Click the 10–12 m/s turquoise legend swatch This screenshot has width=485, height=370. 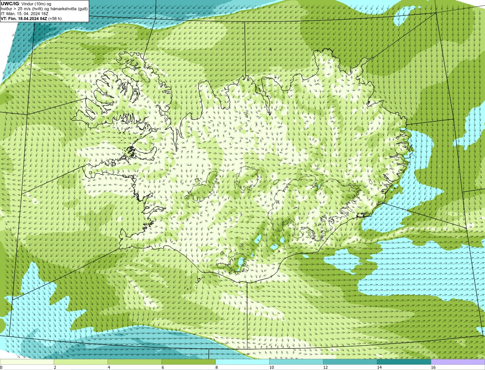pos(296,362)
